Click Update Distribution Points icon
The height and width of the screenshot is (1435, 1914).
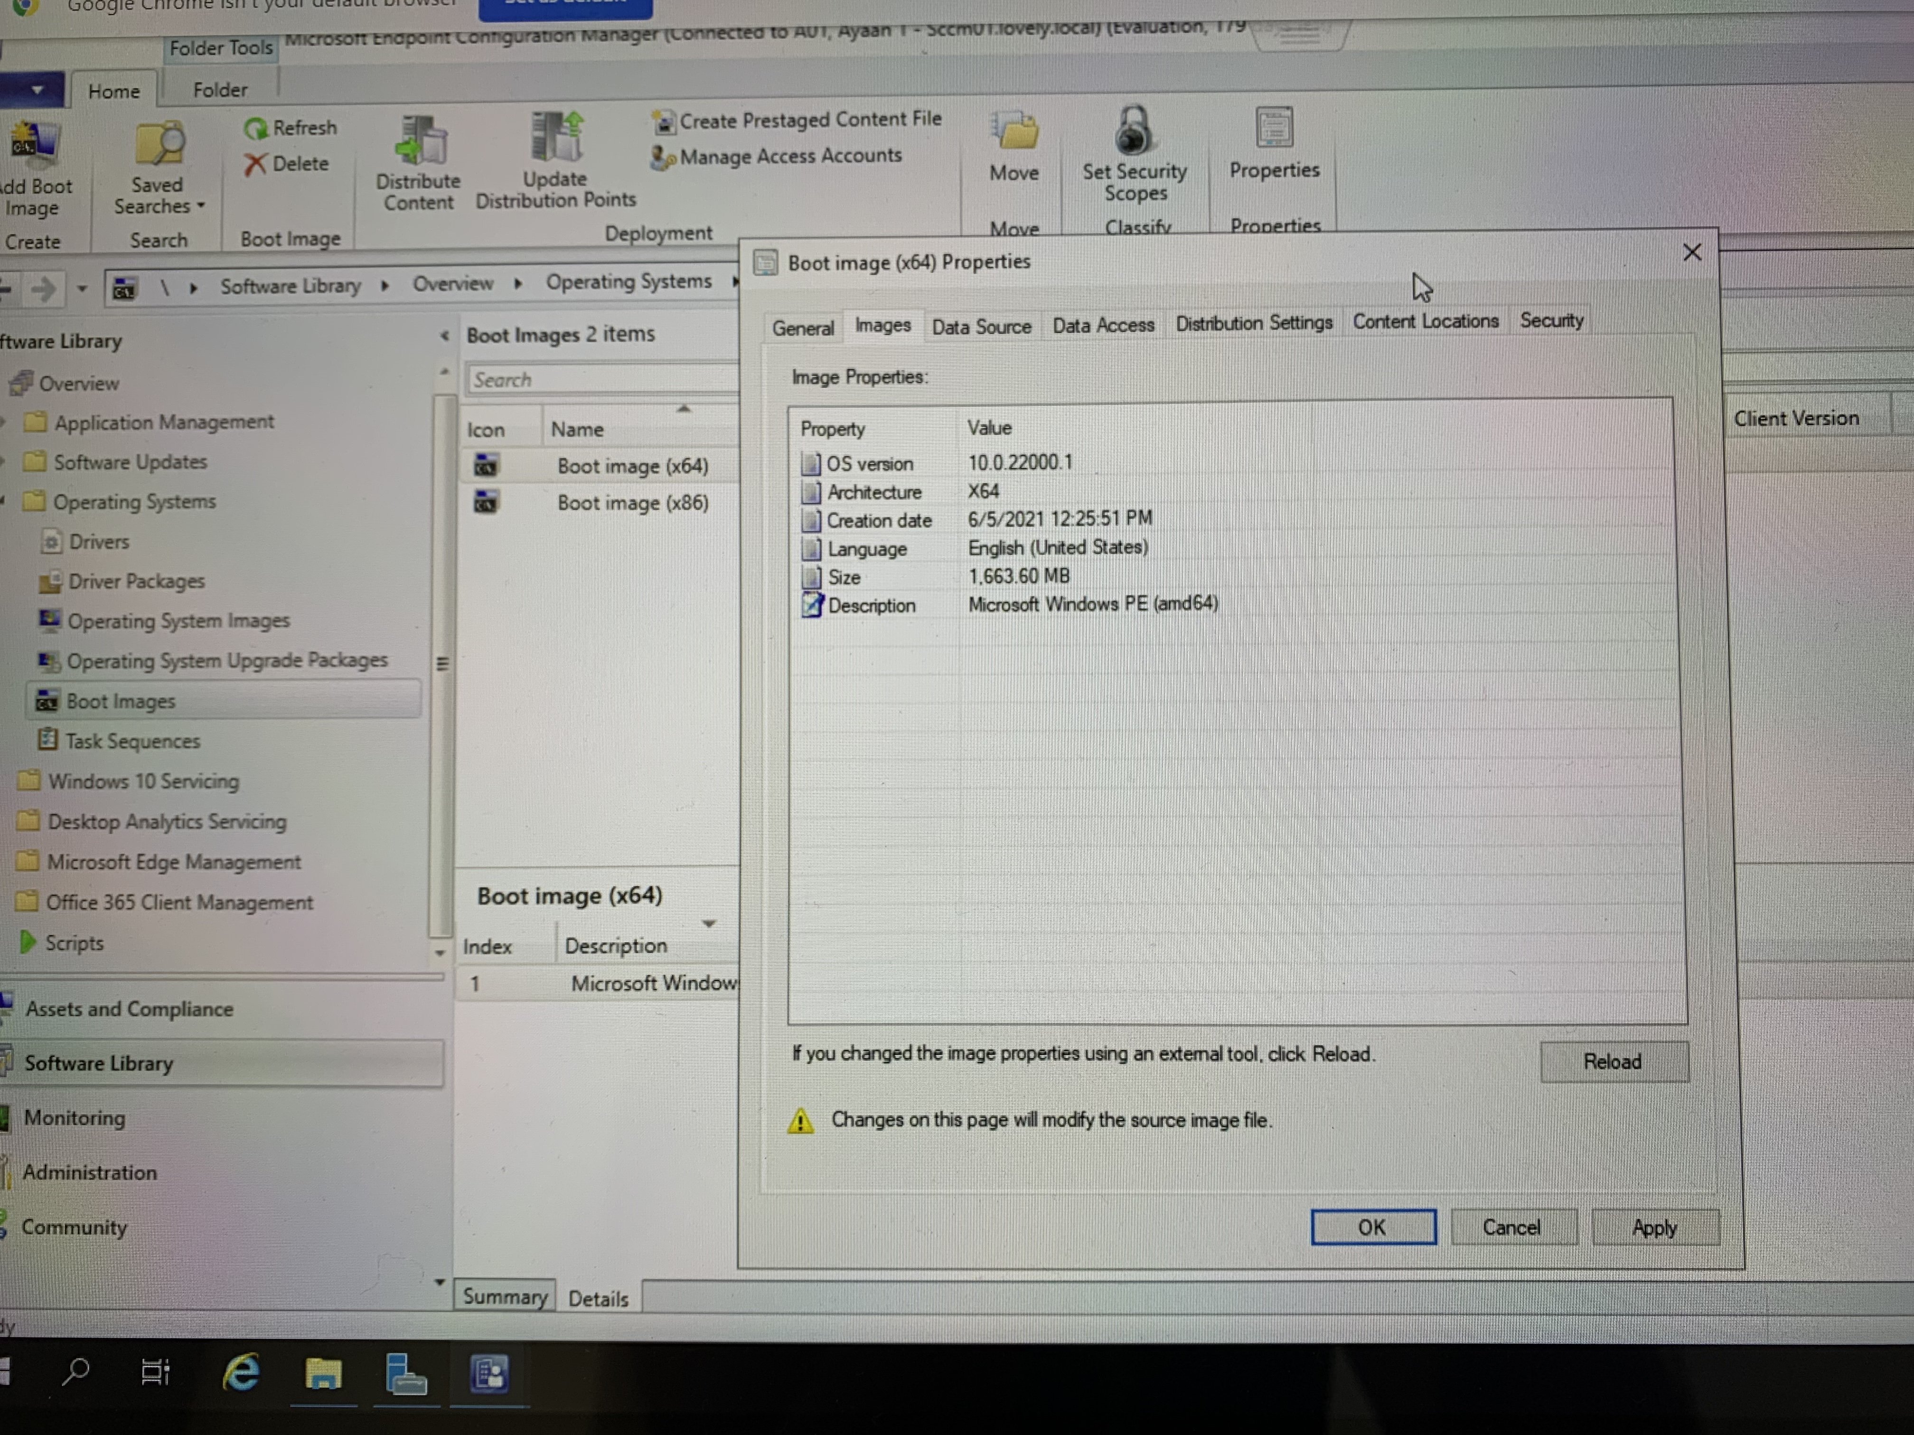point(556,137)
